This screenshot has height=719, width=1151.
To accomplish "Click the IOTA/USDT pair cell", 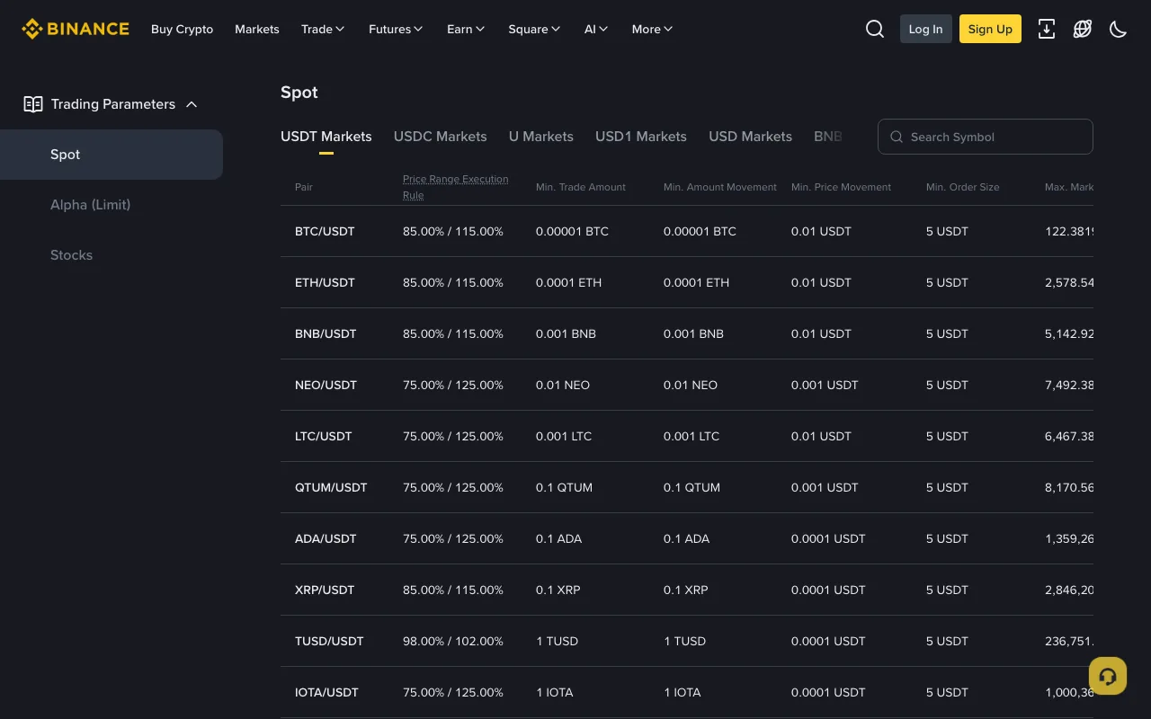I will (x=326, y=692).
